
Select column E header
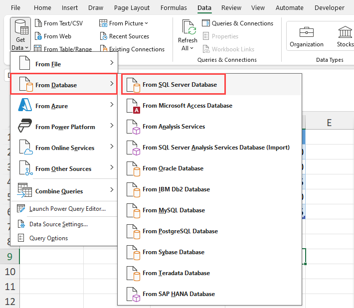[330, 123]
